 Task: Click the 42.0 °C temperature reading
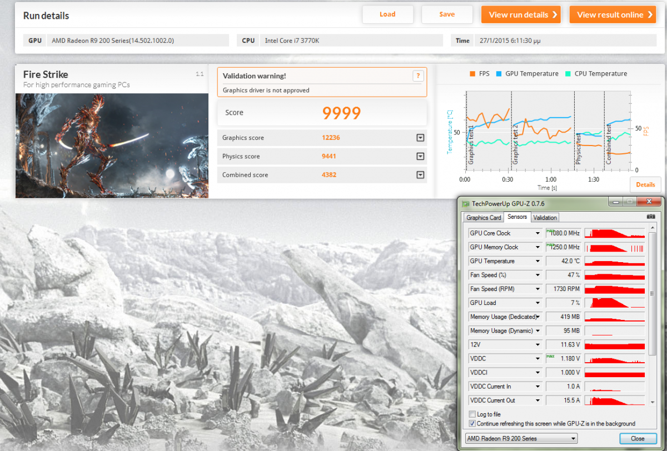click(564, 261)
